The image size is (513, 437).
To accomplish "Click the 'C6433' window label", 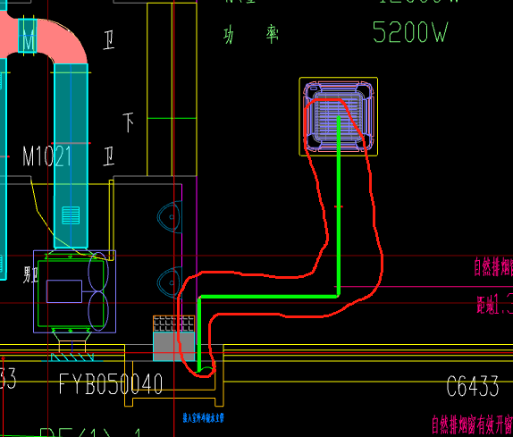I will pyautogui.click(x=473, y=386).
